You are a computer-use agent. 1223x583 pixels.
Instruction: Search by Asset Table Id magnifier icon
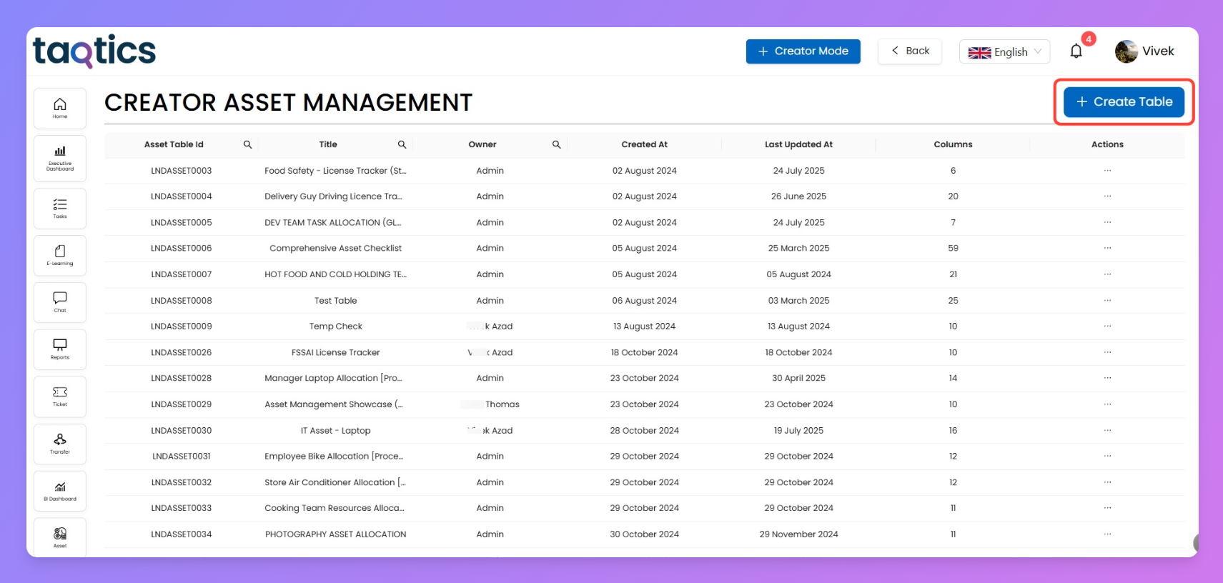click(247, 144)
